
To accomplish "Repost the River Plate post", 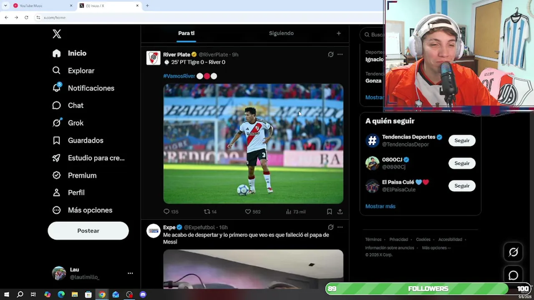I will [x=210, y=212].
